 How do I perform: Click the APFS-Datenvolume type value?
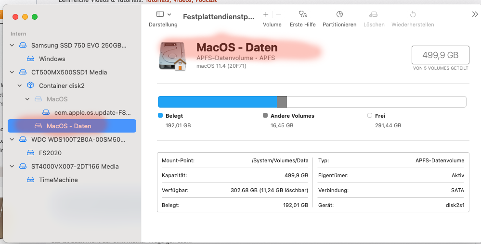tap(440, 160)
